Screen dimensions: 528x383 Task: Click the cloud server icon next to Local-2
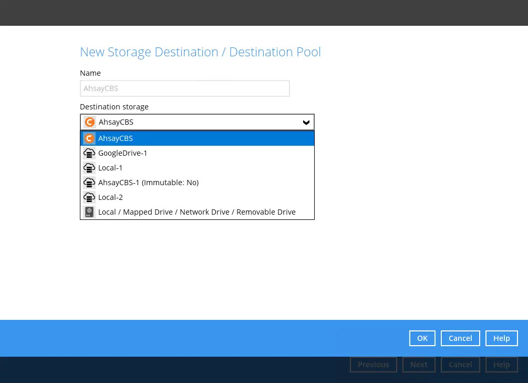[89, 197]
